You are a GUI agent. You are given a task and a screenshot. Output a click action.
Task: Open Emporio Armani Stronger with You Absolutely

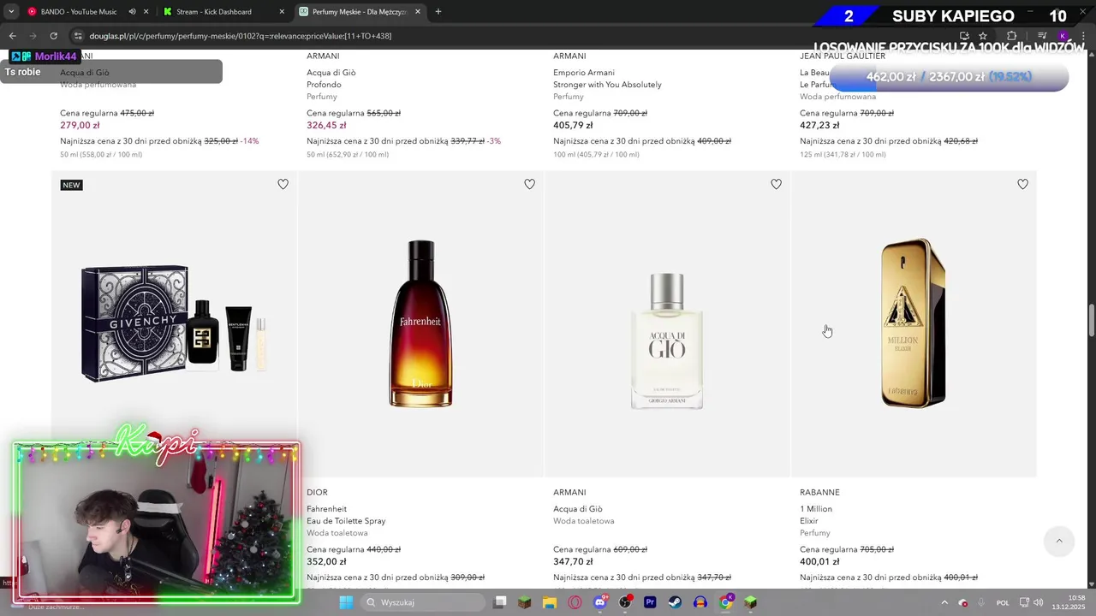click(x=607, y=79)
